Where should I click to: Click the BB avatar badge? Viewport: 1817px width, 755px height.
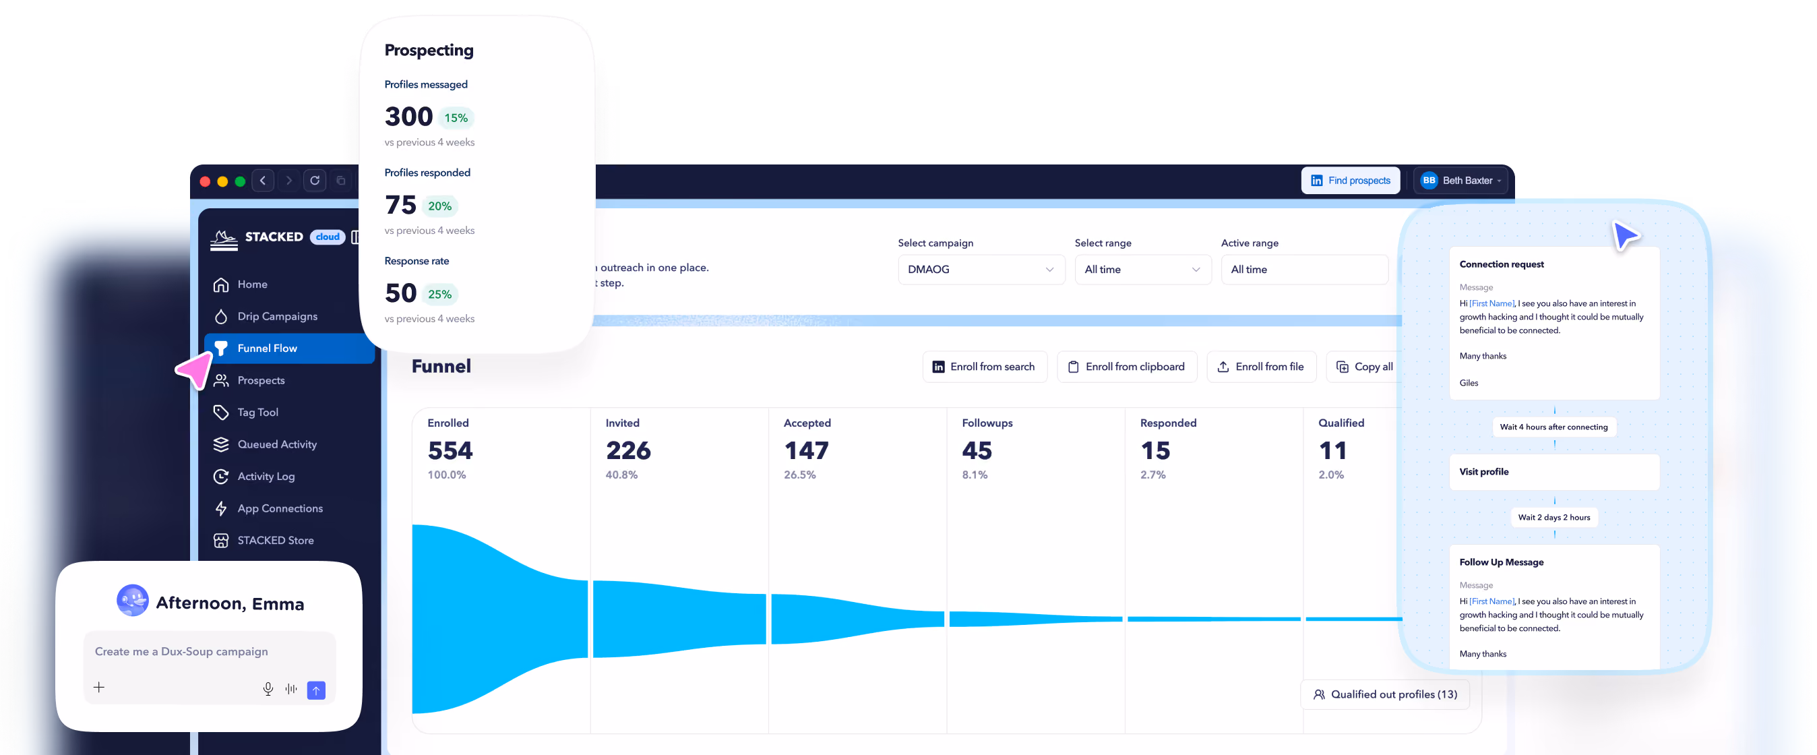(1428, 181)
